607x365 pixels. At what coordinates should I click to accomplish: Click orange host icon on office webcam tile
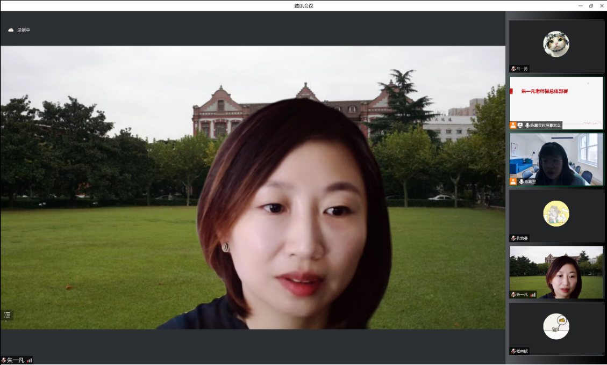tap(513, 182)
